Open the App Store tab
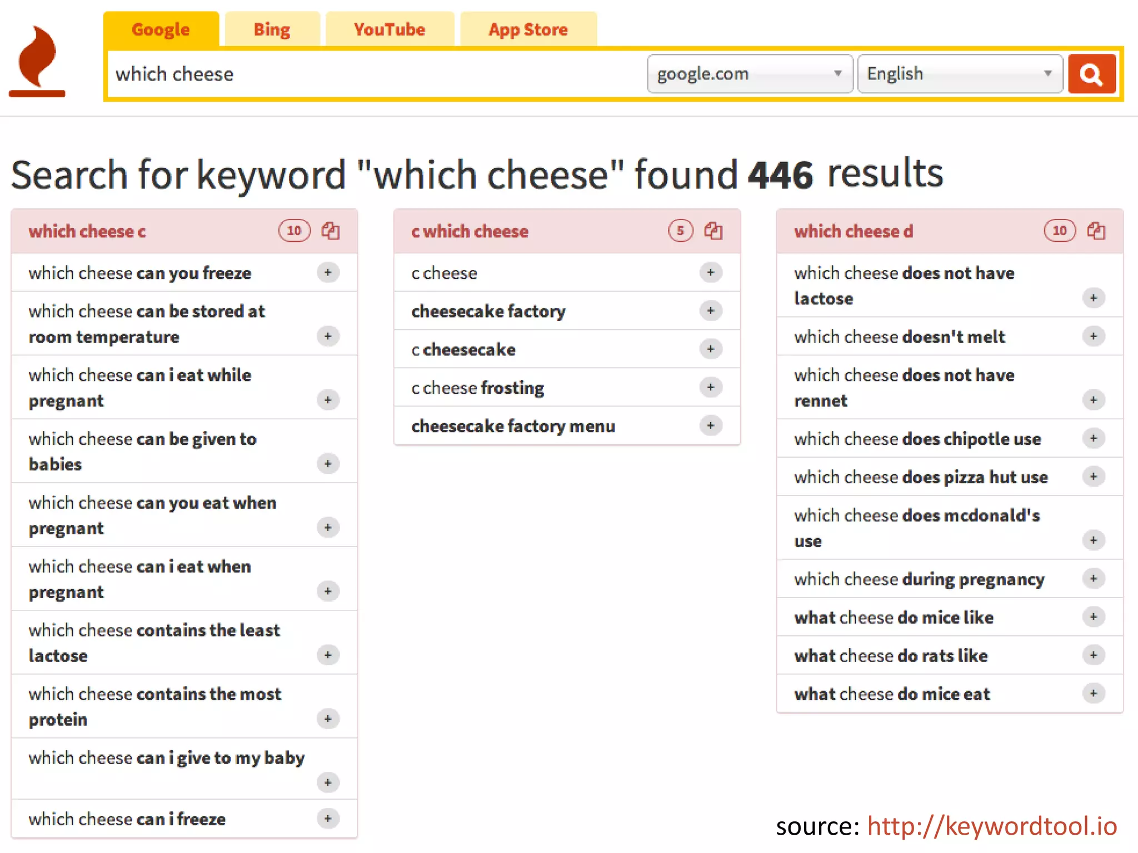 pos(528,29)
